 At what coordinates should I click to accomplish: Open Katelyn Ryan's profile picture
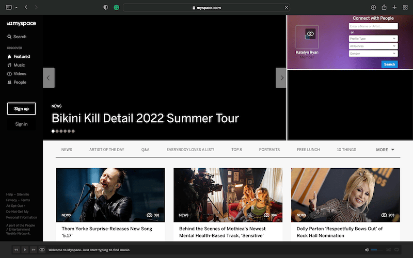[x=307, y=37]
